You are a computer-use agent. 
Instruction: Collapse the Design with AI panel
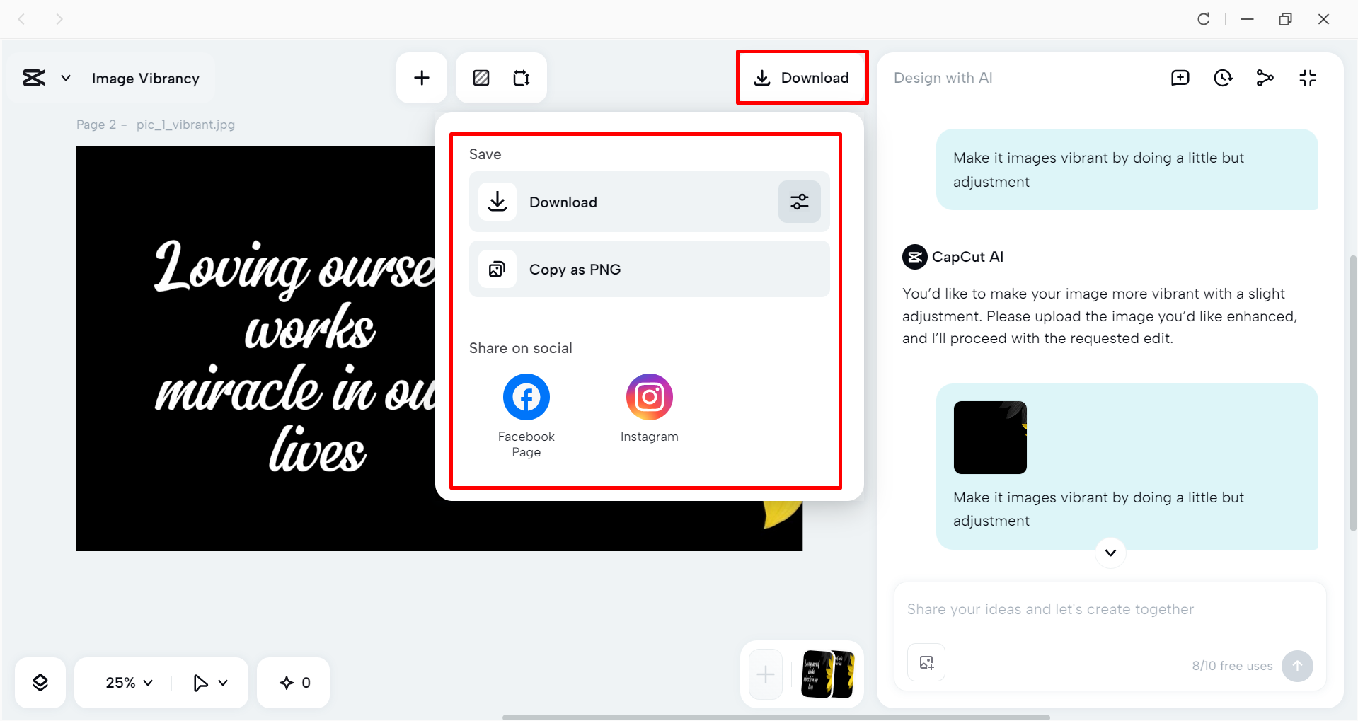[x=1308, y=78]
